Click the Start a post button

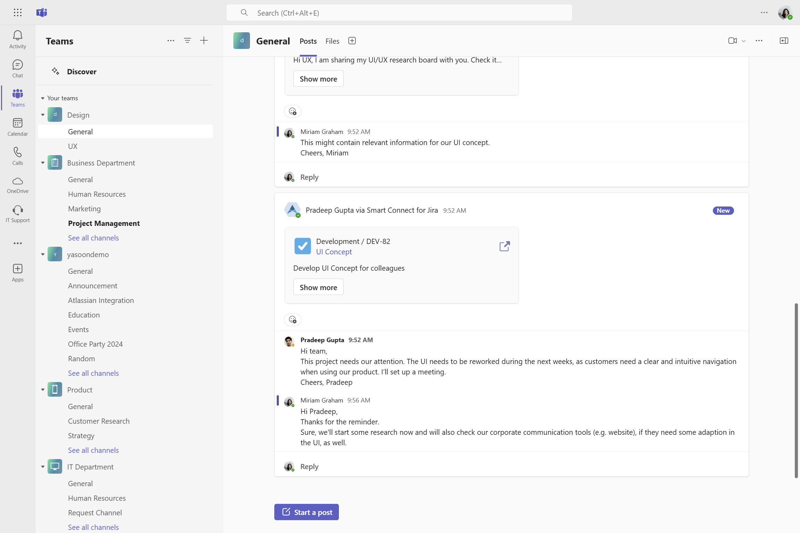tap(306, 512)
